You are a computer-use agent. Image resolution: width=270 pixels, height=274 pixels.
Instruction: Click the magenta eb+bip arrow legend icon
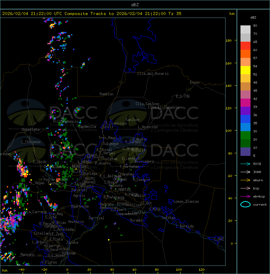(x=245, y=197)
